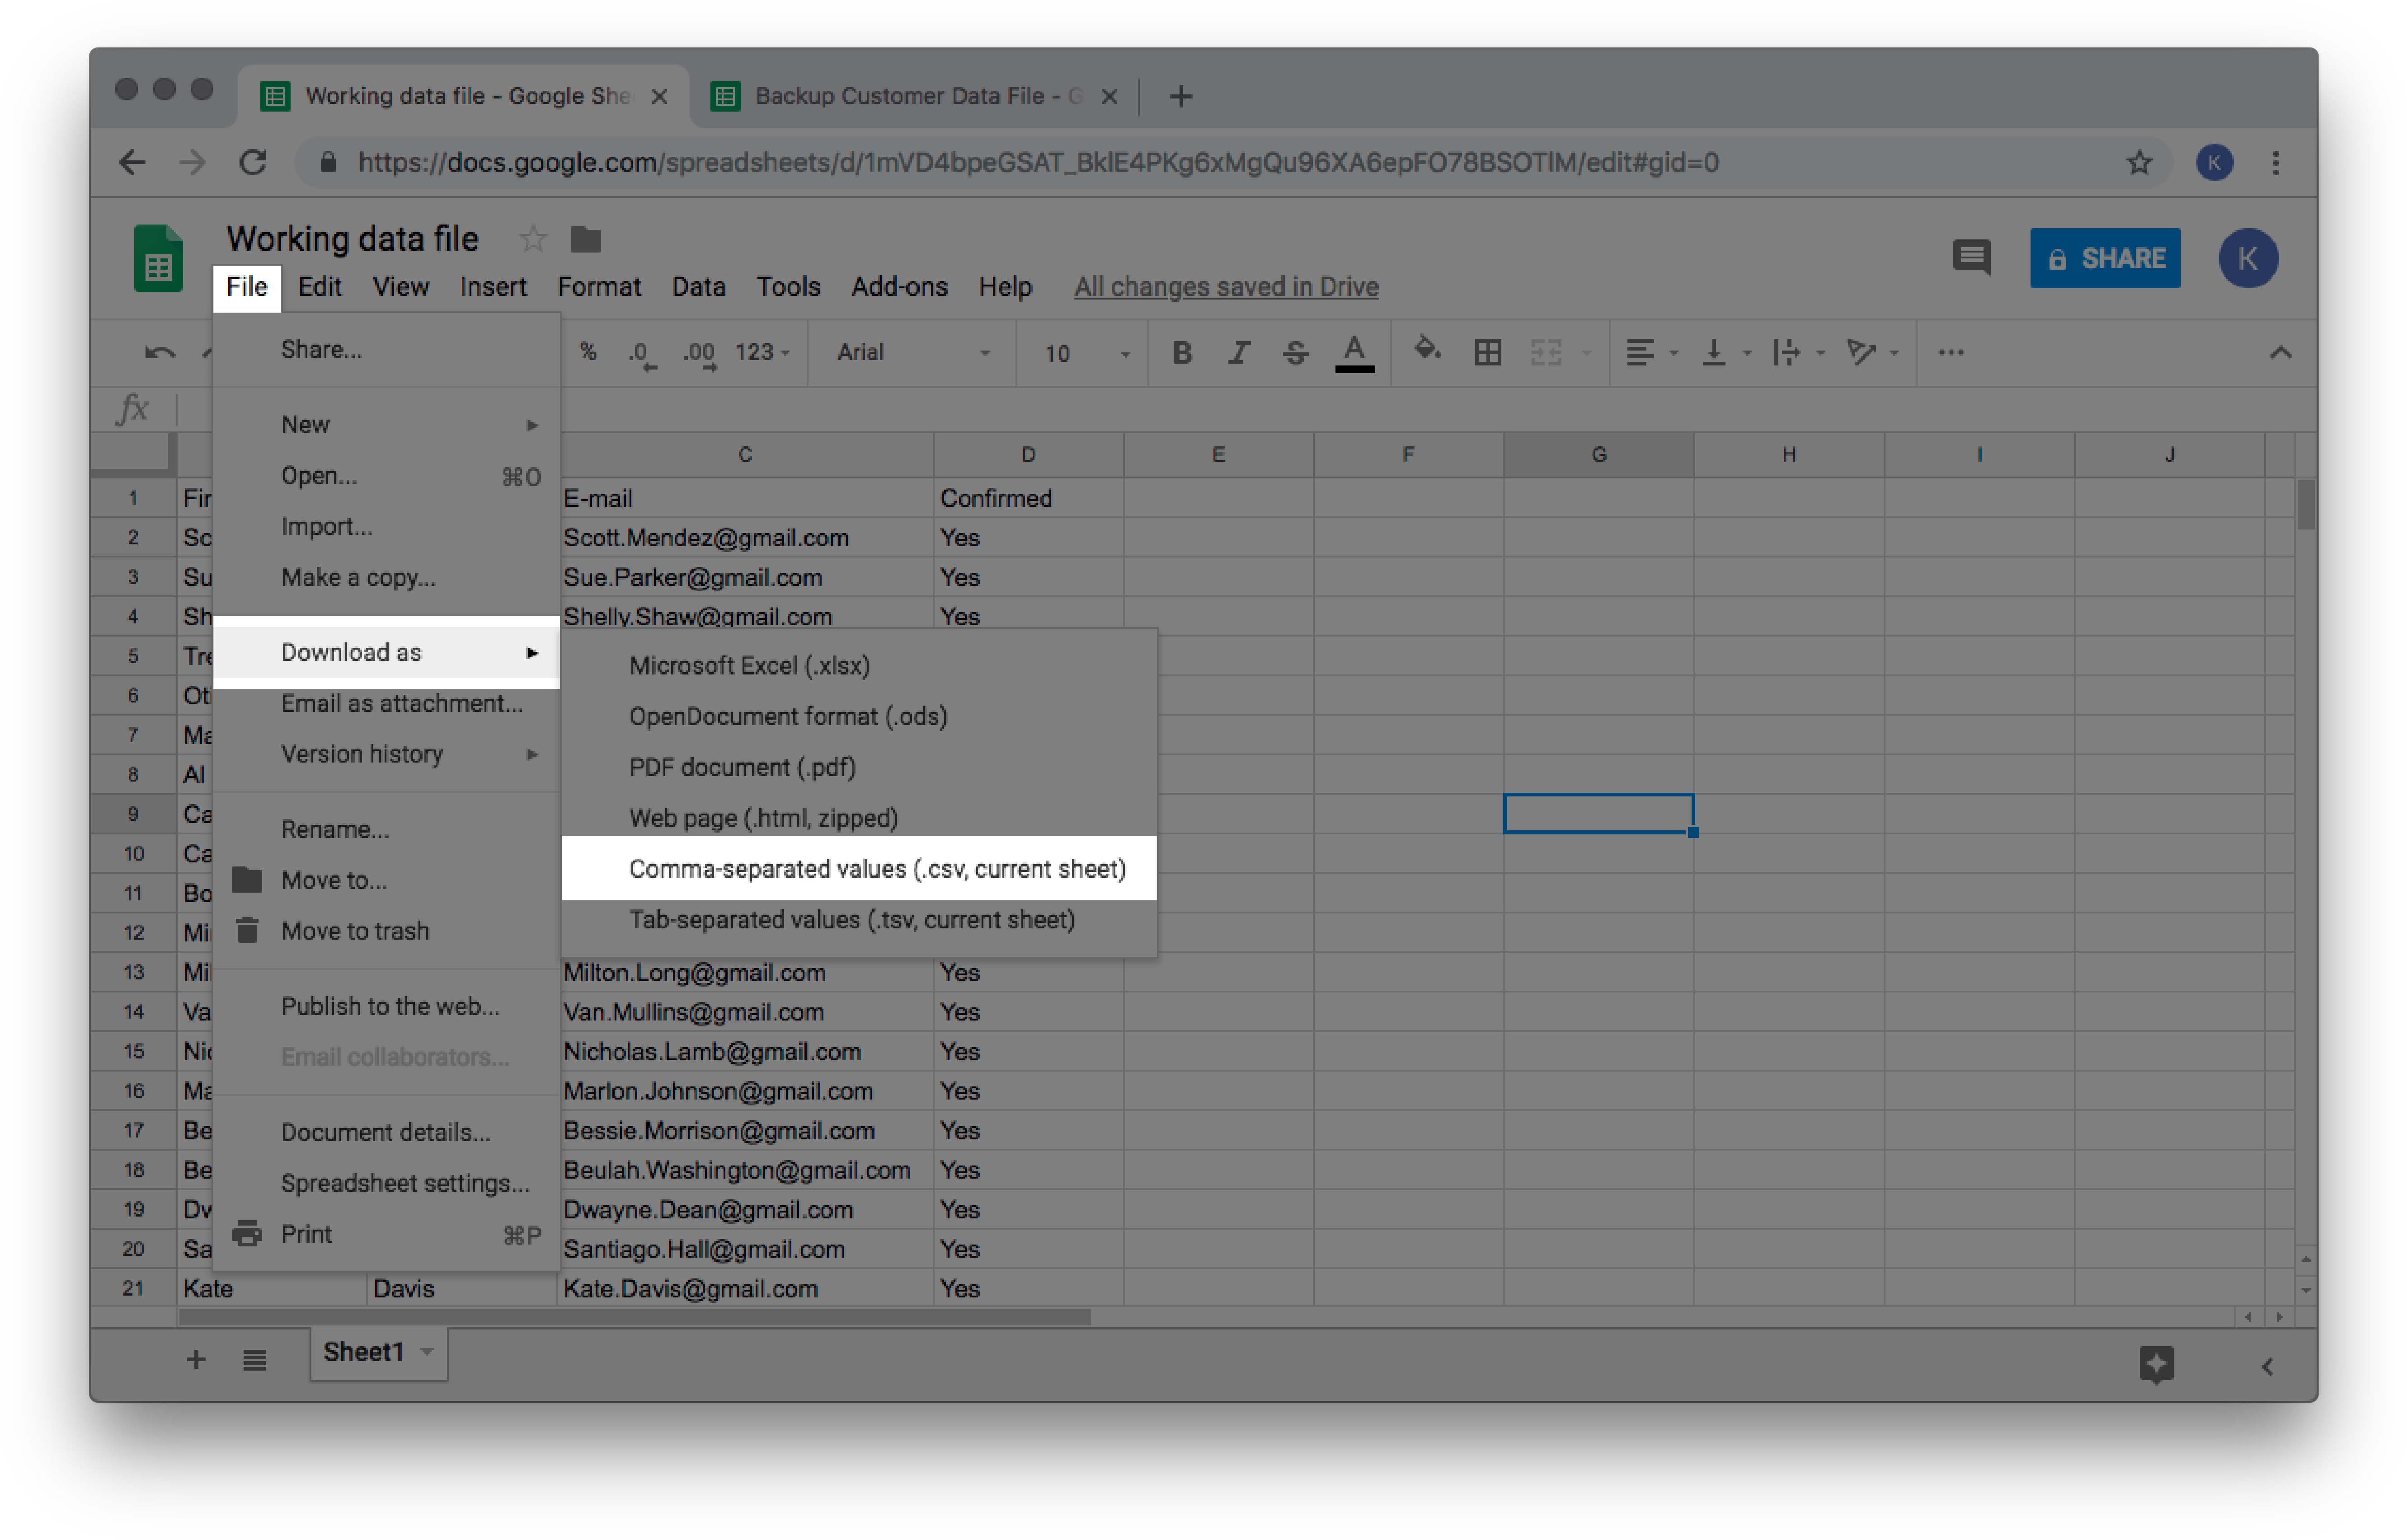The height and width of the screenshot is (1540, 2407).
Task: Open a new browser tab
Action: (x=1180, y=96)
